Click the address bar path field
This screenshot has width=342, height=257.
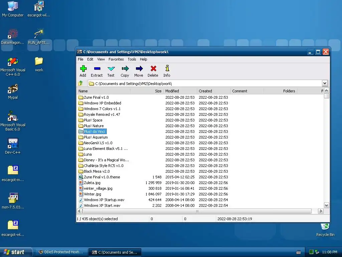pyautogui.click(x=205, y=83)
